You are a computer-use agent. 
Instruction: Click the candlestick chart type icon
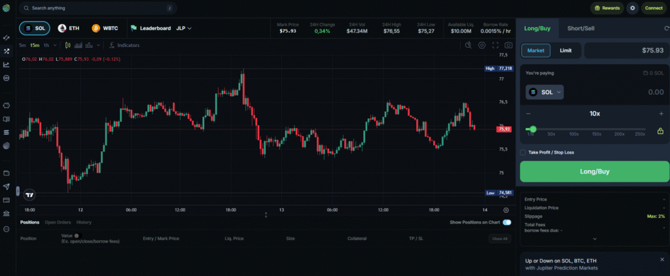pos(67,45)
